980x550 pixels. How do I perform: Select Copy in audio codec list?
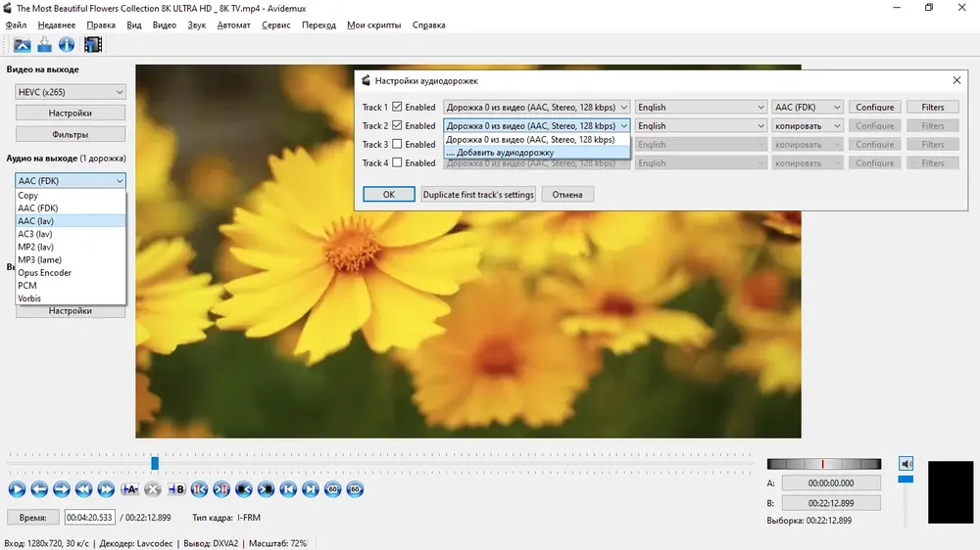pos(71,196)
